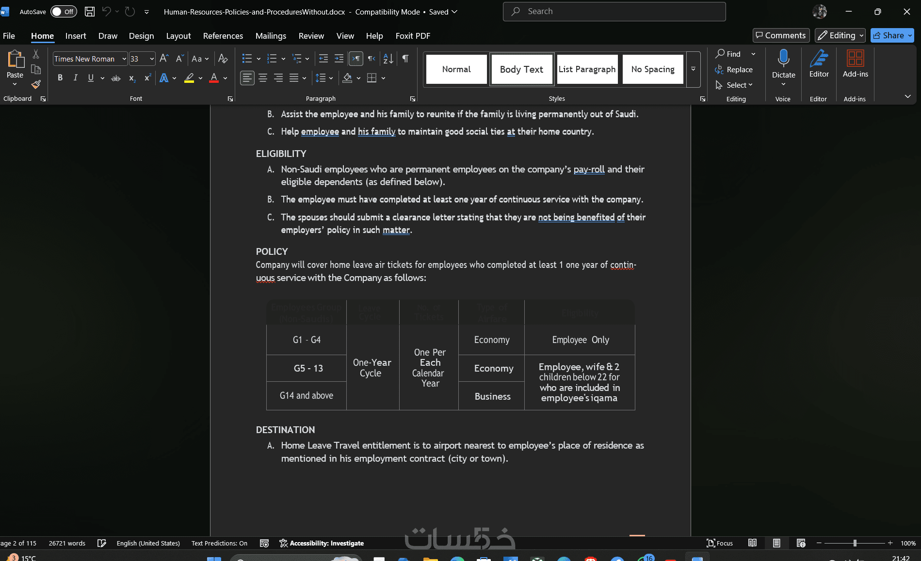This screenshot has width=921, height=561.
Task: Open spelling and grammar check status icon
Action: 102,543
